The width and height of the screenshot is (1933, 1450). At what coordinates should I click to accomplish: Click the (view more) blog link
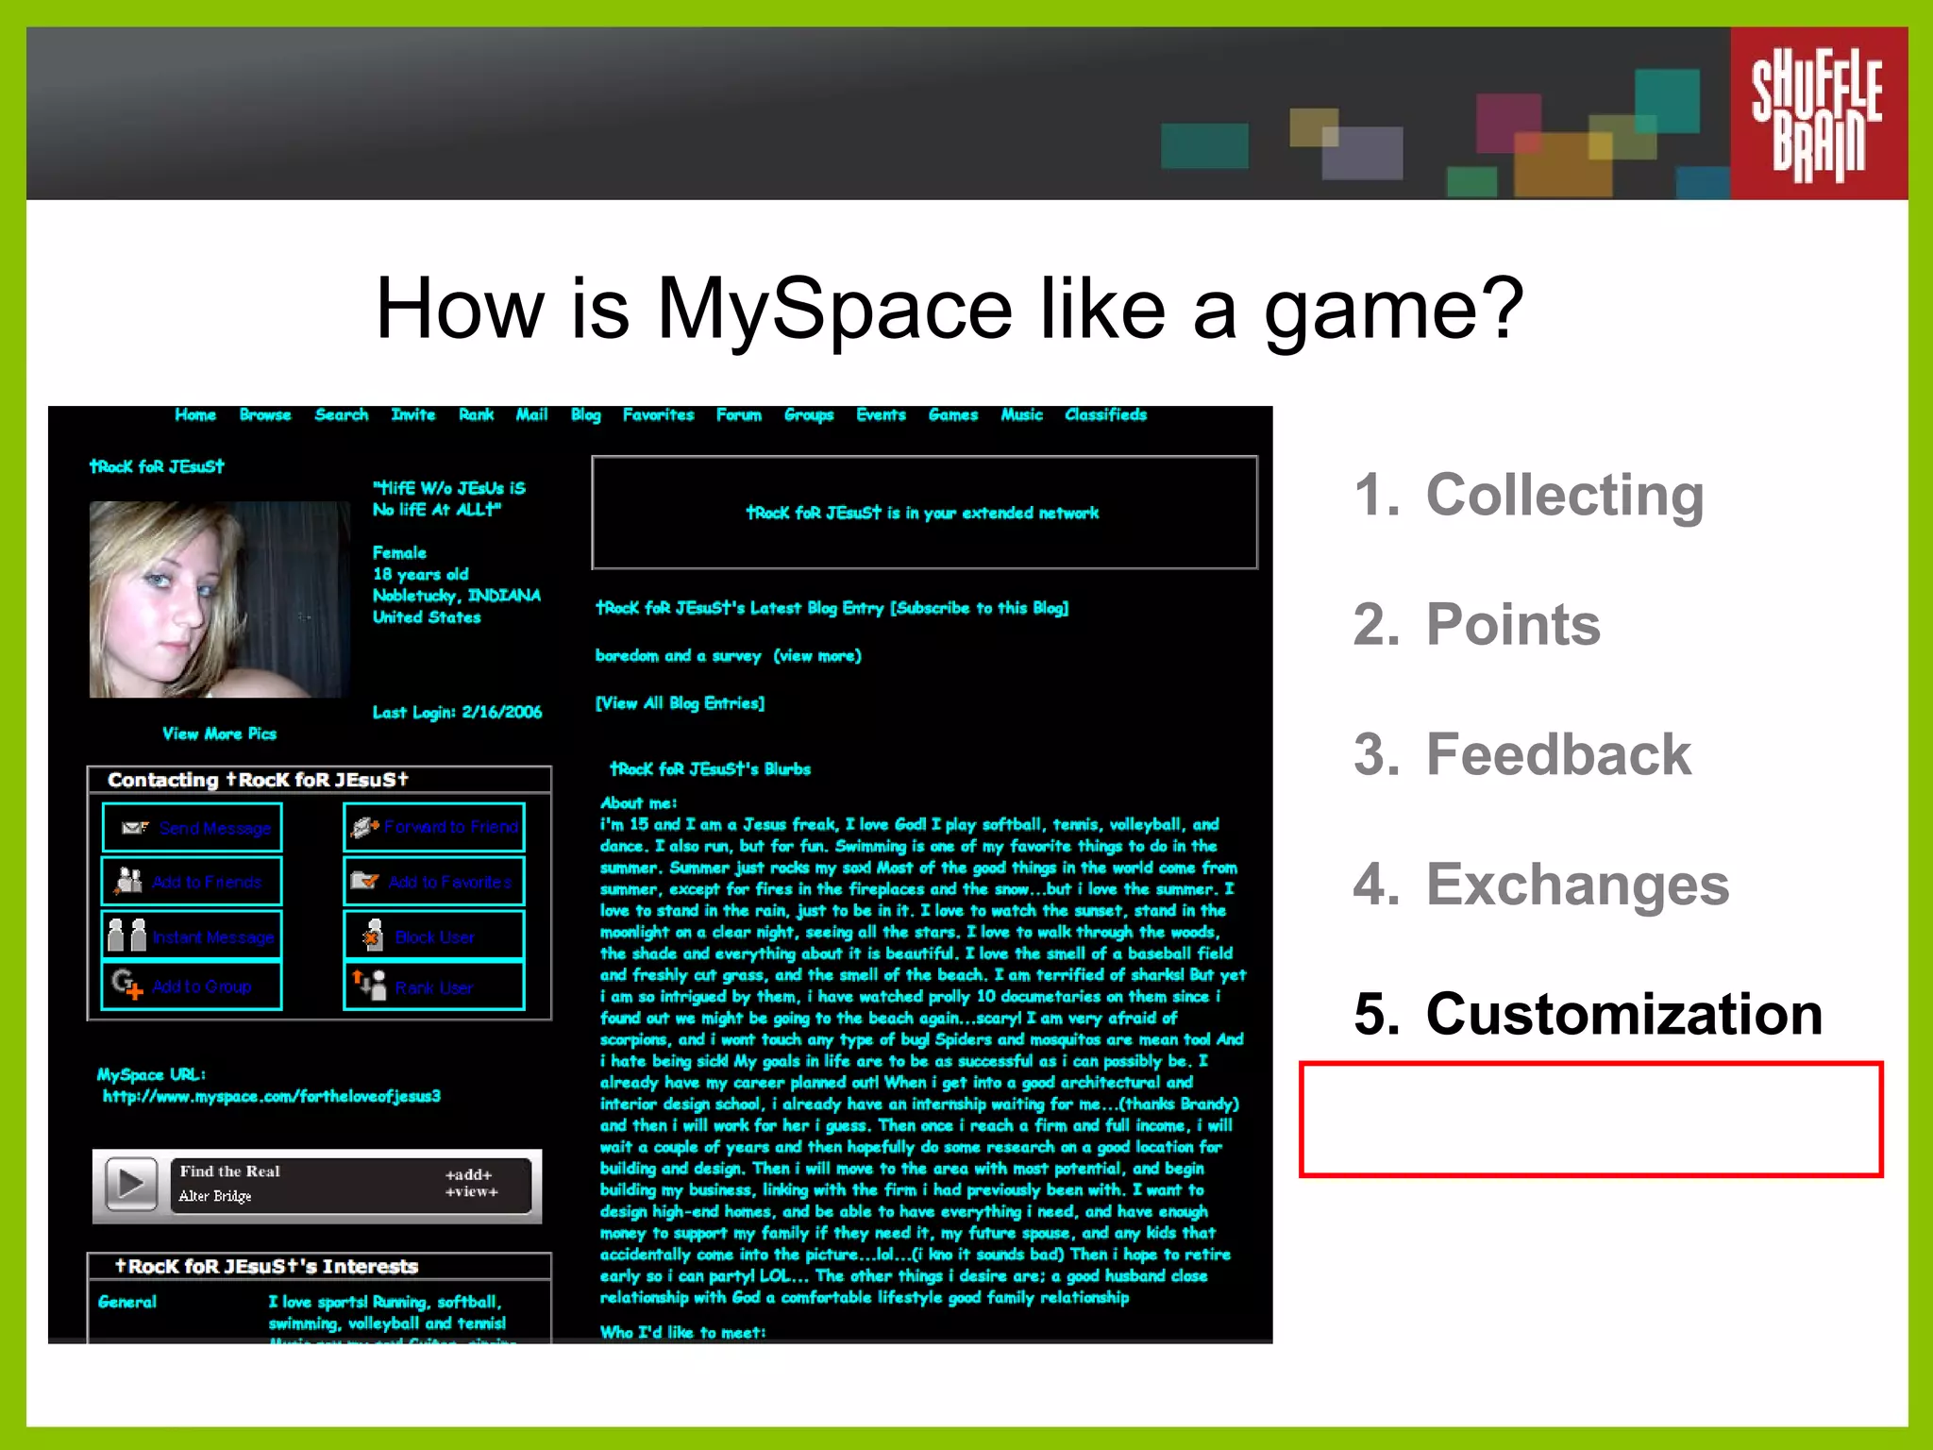pyautogui.click(x=817, y=655)
